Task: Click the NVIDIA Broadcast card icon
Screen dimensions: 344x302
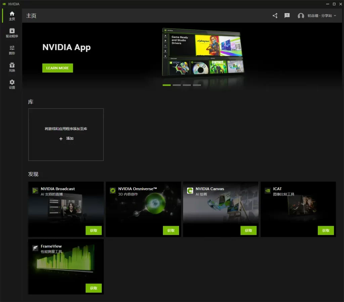Action: (35, 190)
